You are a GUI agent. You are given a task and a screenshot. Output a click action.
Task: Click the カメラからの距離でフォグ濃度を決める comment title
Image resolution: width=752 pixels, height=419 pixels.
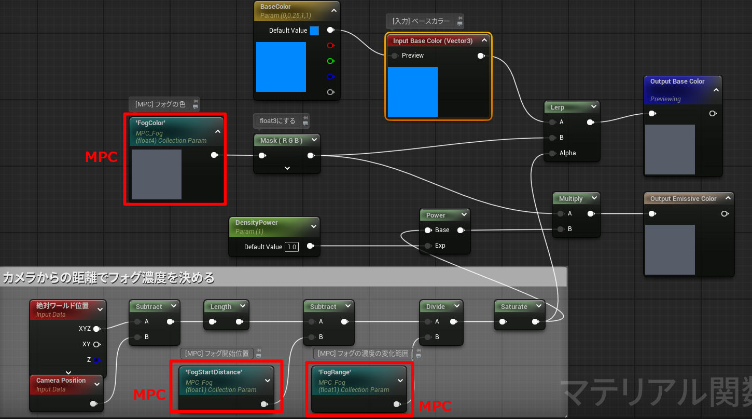109,278
